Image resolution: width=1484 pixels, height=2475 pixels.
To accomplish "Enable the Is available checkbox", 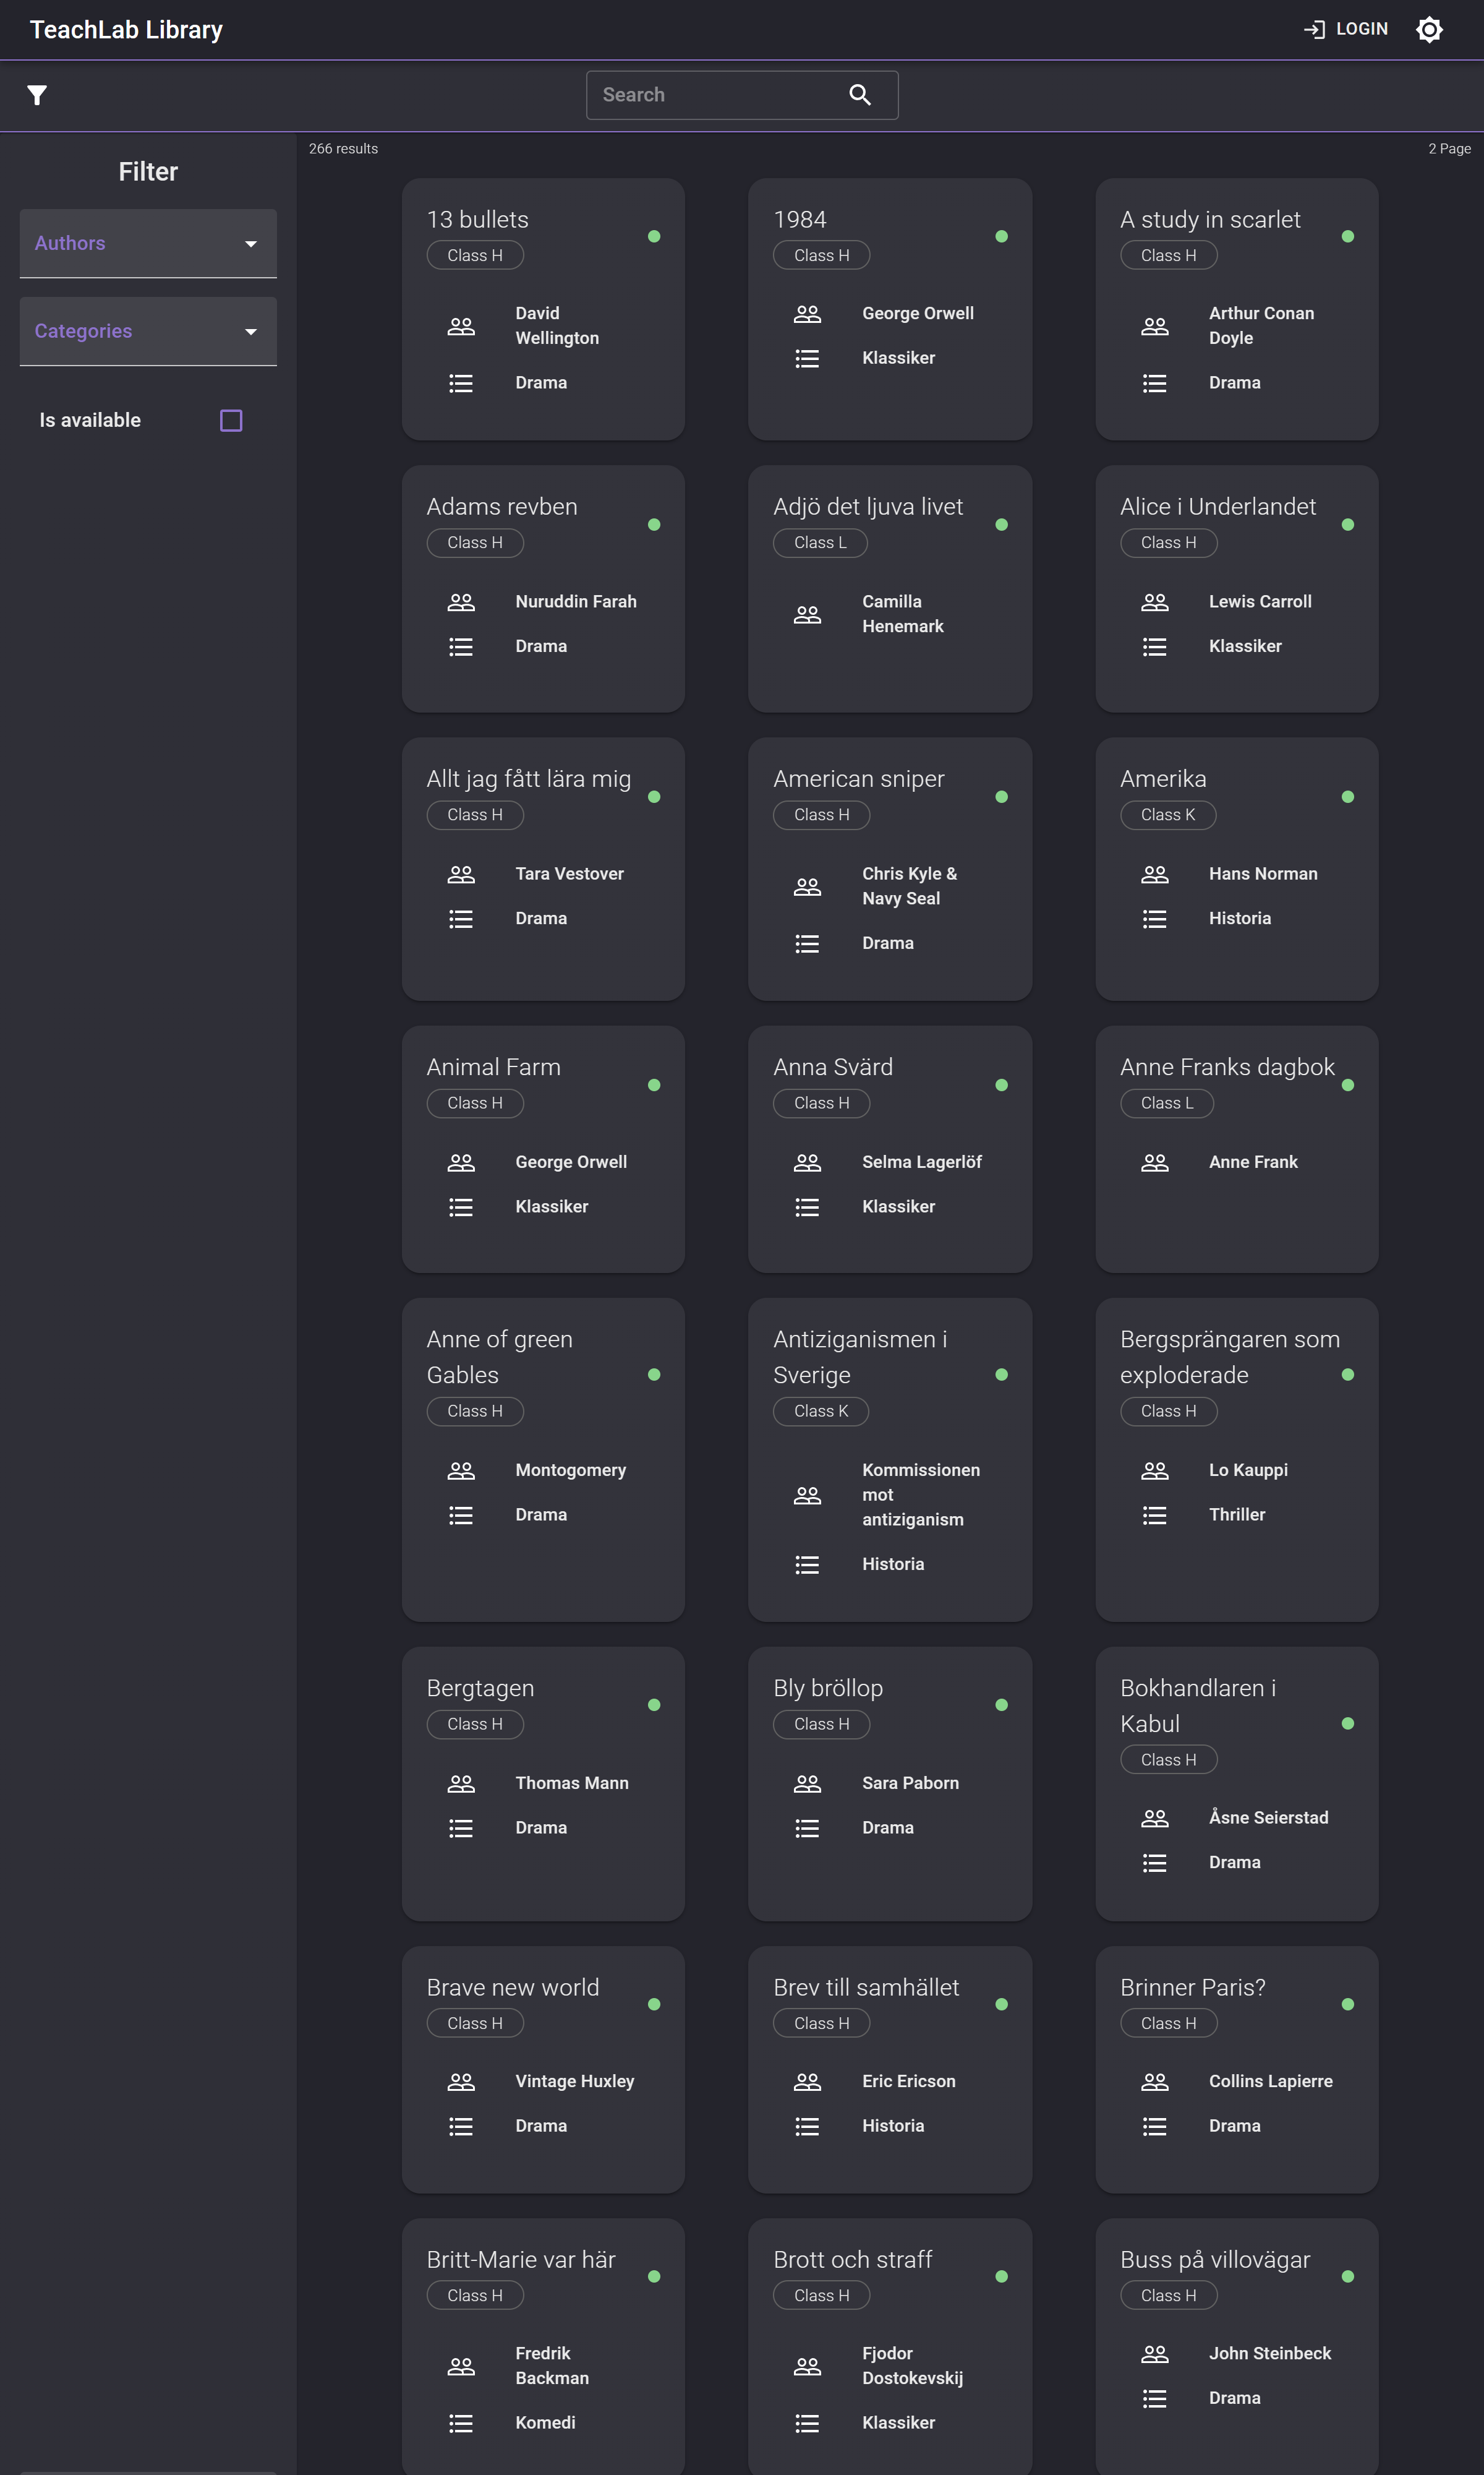I will pyautogui.click(x=230, y=420).
